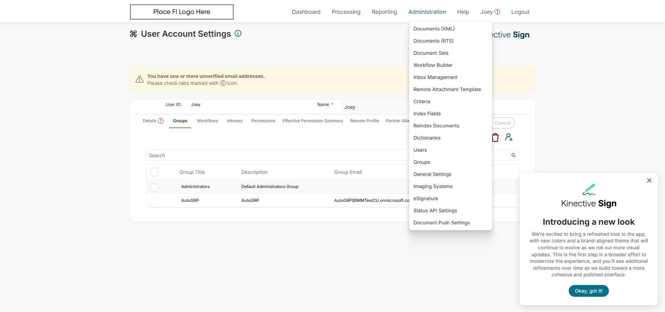Viewport: 665px width, 312px height.
Task: Click the Logout link
Action: (x=520, y=12)
